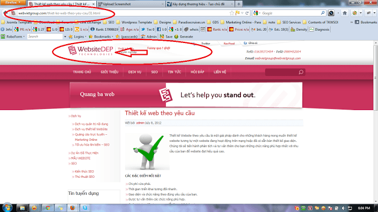This screenshot has height=212, width=378.
Task: Click the Age: n/a toolbar item
Action: (130, 29)
